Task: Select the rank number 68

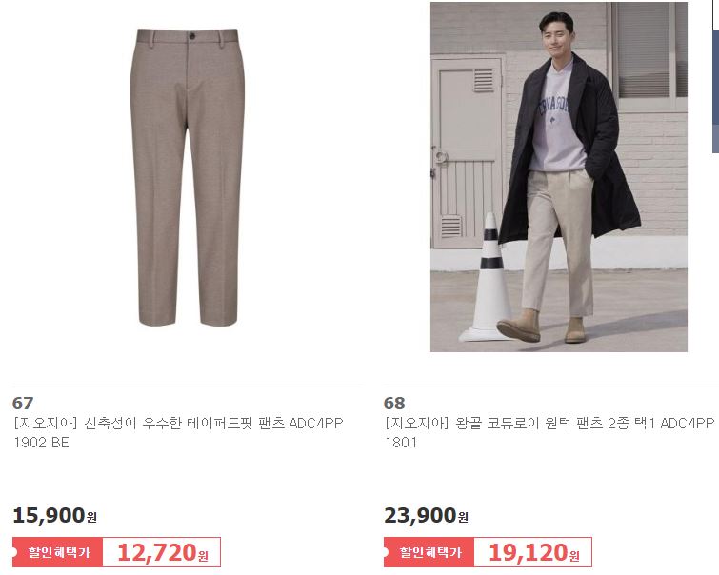Action: click(x=394, y=404)
